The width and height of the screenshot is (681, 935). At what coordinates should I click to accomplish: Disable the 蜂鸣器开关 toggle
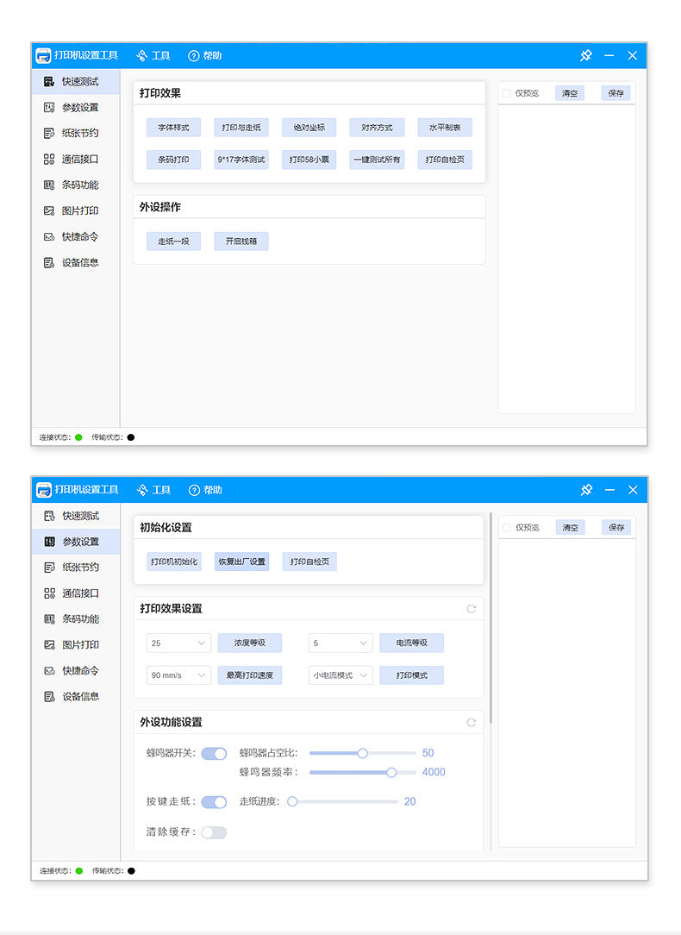point(214,754)
